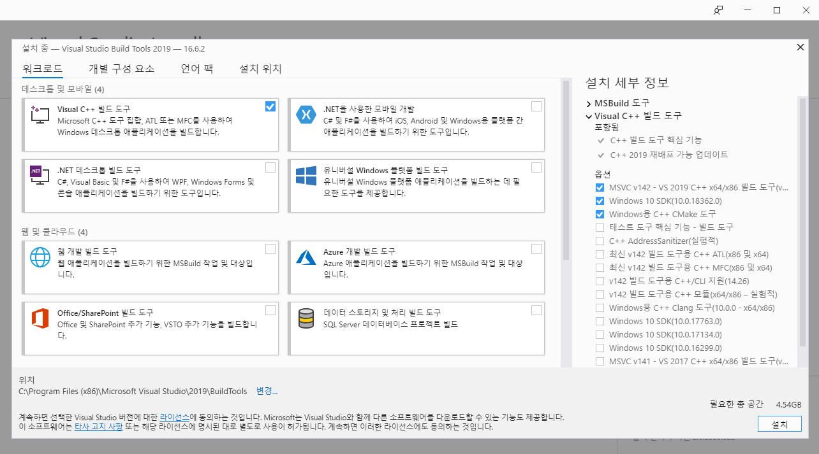Screen dimensions: 819x454
Task: Uncheck MSVC v142 - VS 2019 C++ option
Action: tap(600, 187)
